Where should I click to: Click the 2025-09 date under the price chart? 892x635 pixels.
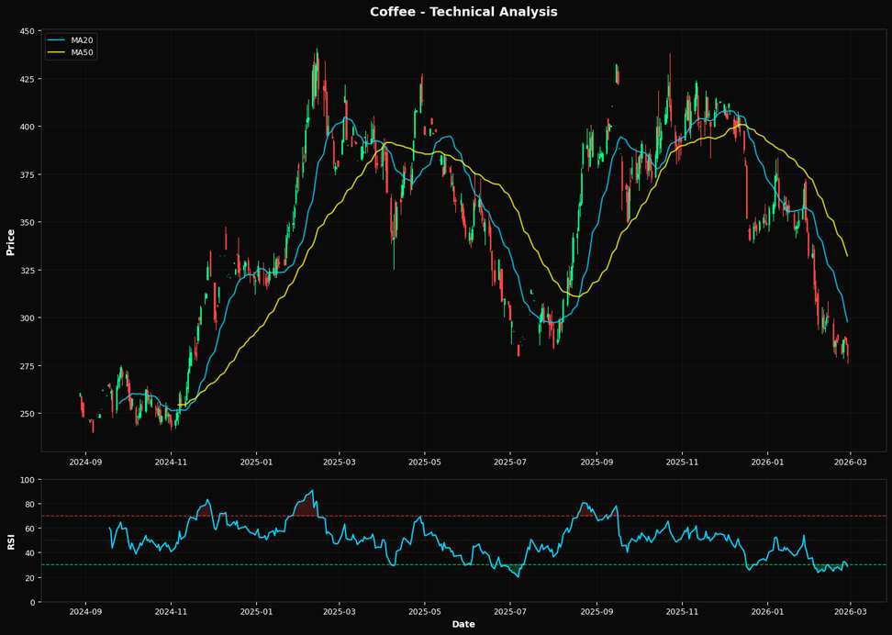(x=597, y=462)
